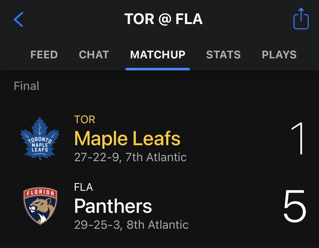The image size is (319, 248).
Task: Click the Maple Leafs team name
Action: click(x=127, y=139)
